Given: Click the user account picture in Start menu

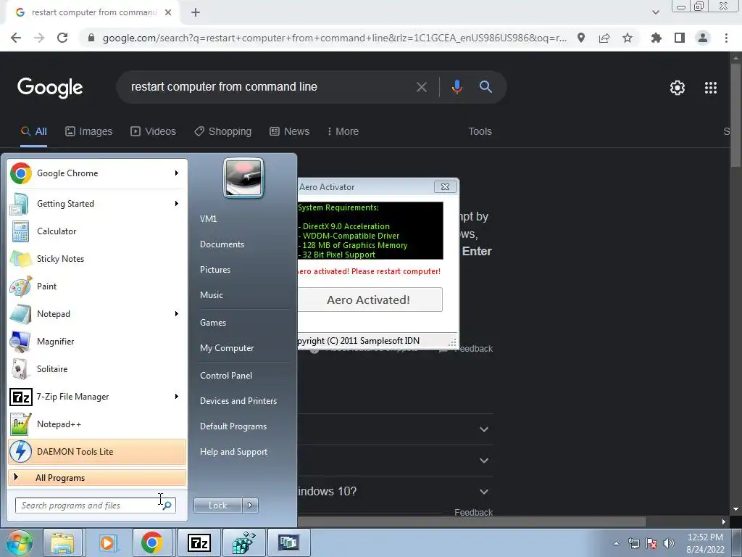Looking at the screenshot, I should 243,178.
